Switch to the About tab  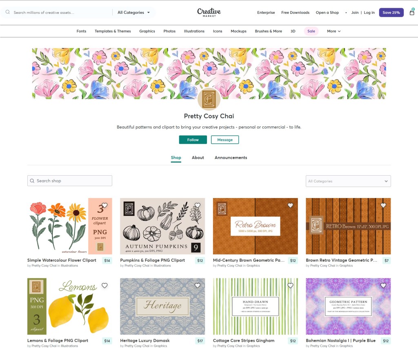tap(198, 158)
